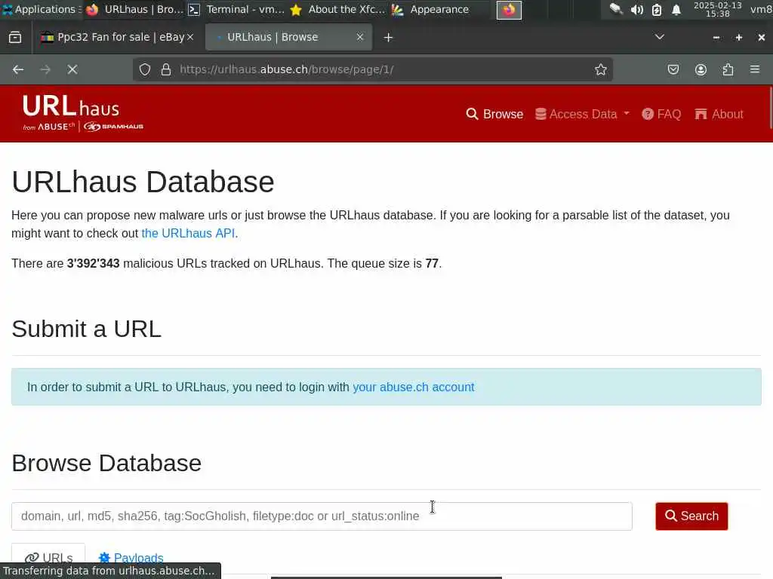Switch to the Terminal taskbar entry
Screen dimensions: 773x579
tap(236, 9)
